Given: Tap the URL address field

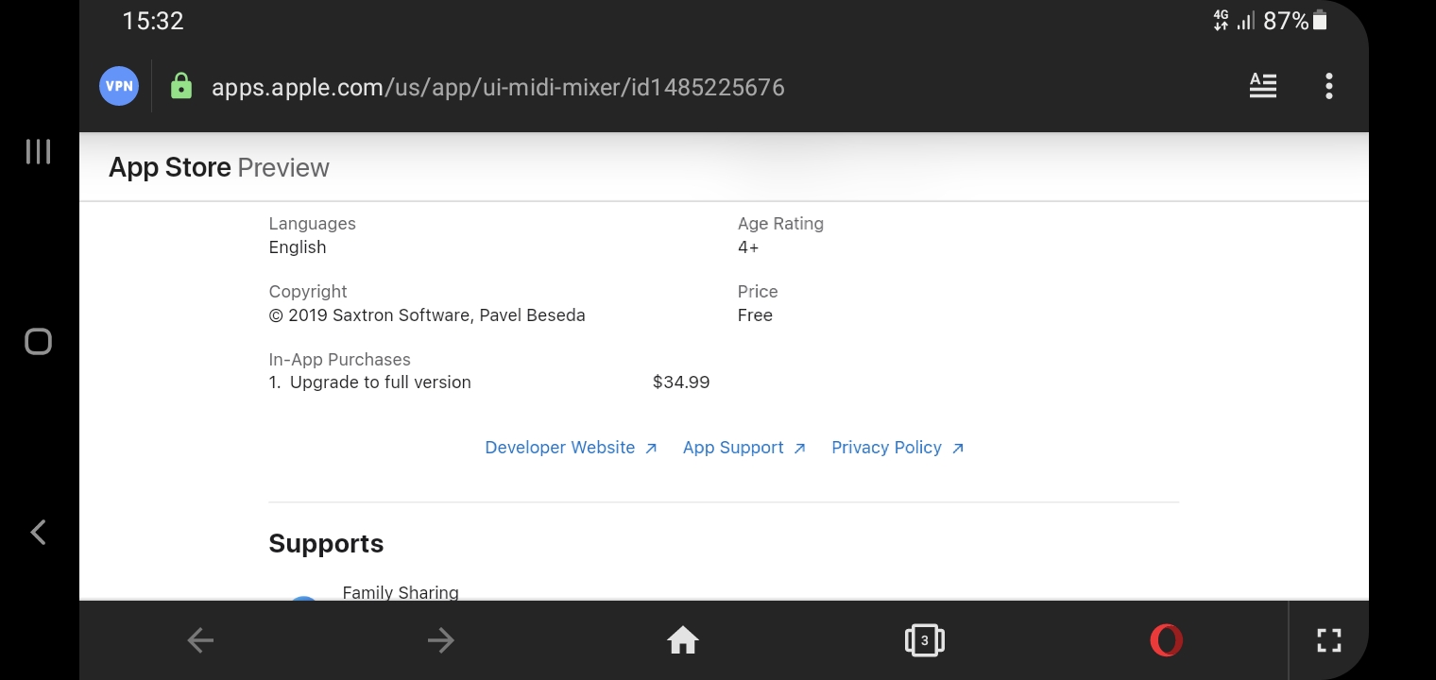Looking at the screenshot, I should pyautogui.click(x=498, y=88).
